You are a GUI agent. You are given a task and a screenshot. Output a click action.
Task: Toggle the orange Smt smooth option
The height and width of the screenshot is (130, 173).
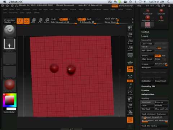158,56
